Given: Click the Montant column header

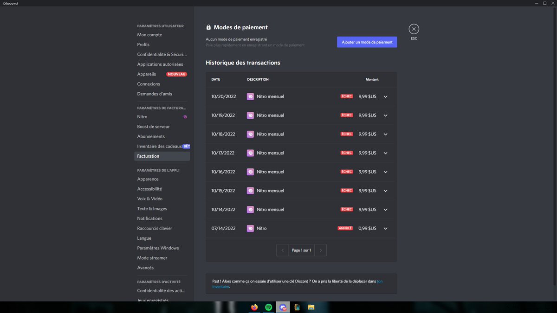Looking at the screenshot, I should coord(372,79).
